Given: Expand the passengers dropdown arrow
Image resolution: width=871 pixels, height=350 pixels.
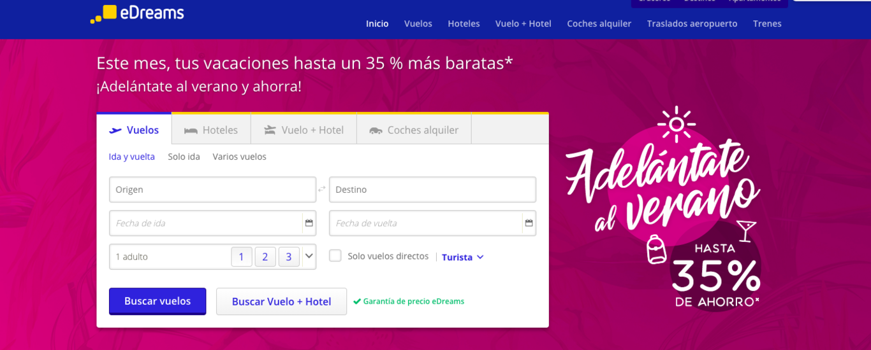Looking at the screenshot, I should (x=309, y=256).
